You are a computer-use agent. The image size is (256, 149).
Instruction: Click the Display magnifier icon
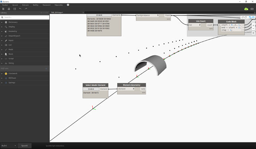6,27
